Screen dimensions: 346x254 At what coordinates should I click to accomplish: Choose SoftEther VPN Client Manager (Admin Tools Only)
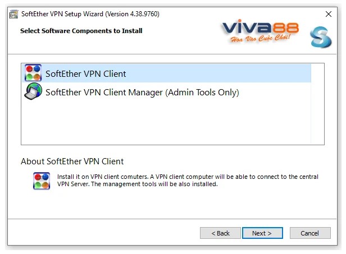[x=142, y=93]
